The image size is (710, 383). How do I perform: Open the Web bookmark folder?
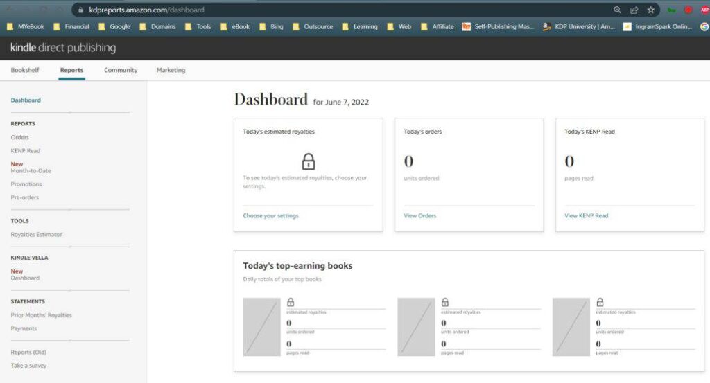(399, 27)
